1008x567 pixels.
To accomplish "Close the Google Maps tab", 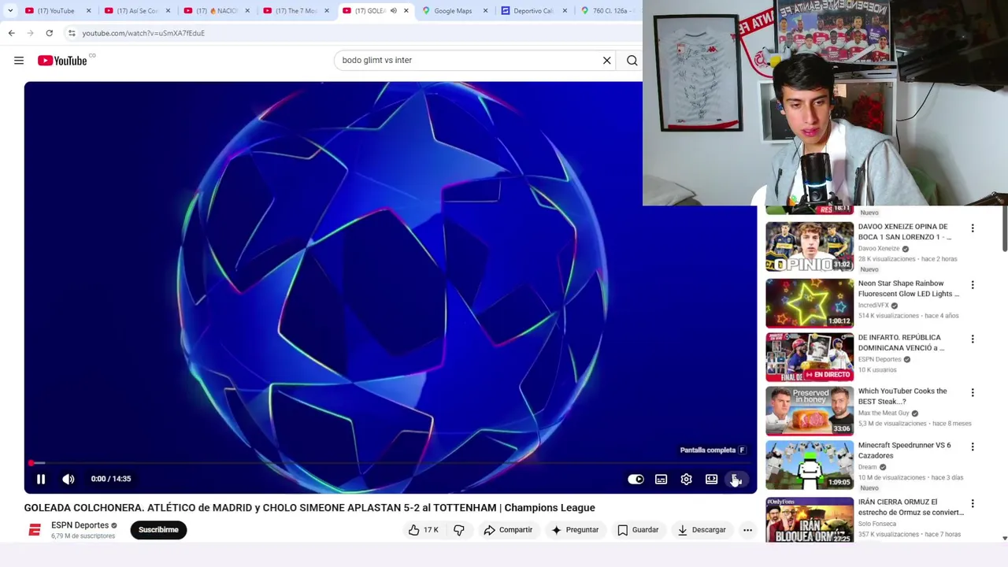I will (485, 11).
